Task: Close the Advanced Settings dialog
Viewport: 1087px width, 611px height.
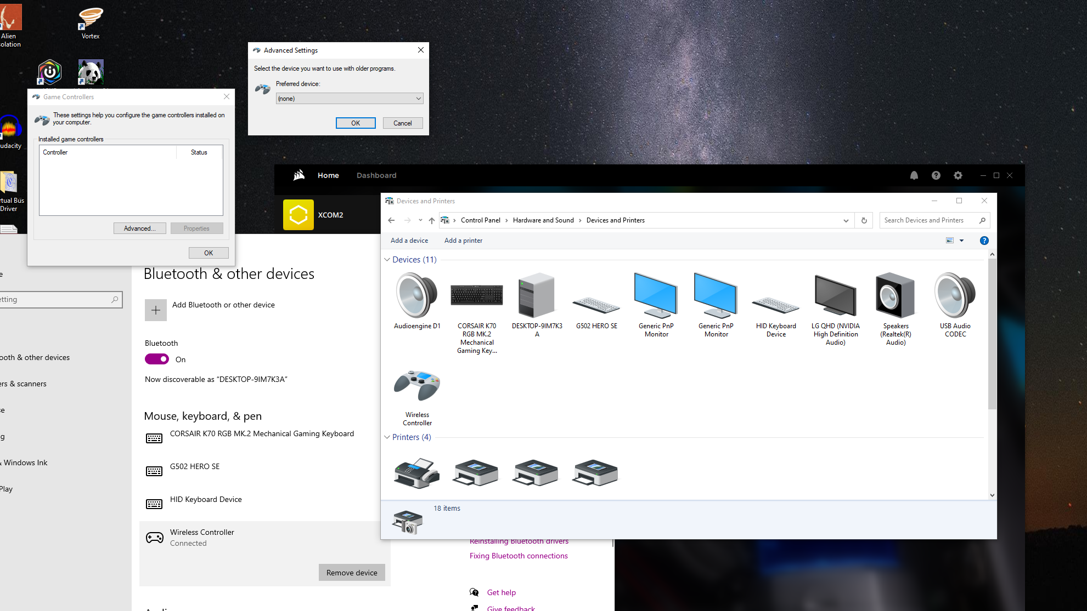Action: coord(421,50)
